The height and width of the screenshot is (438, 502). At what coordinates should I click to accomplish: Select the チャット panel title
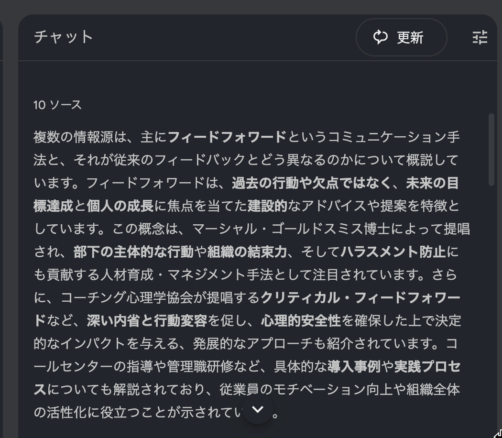tap(63, 36)
